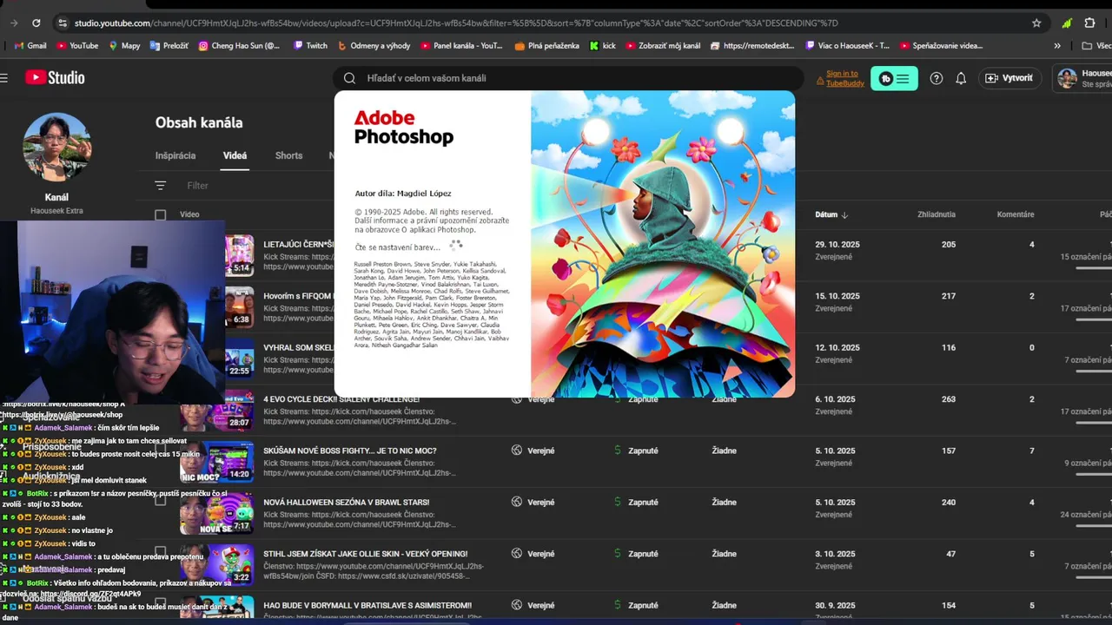Open the Mapy bookmark
The width and height of the screenshot is (1112, 625).
point(124,45)
